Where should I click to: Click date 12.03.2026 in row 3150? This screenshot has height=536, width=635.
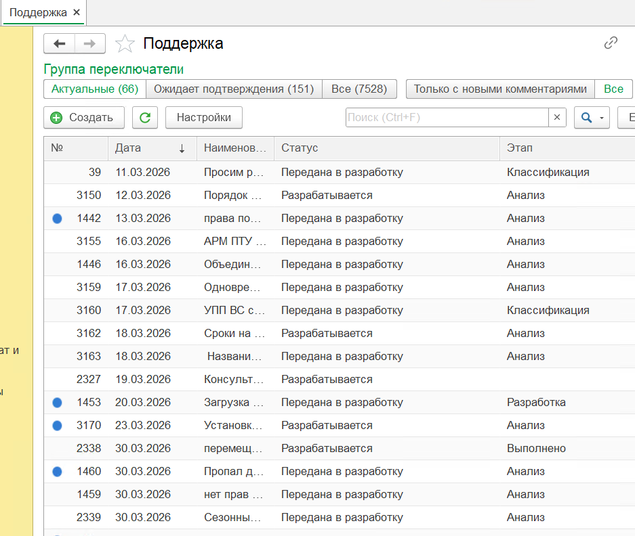click(x=143, y=196)
